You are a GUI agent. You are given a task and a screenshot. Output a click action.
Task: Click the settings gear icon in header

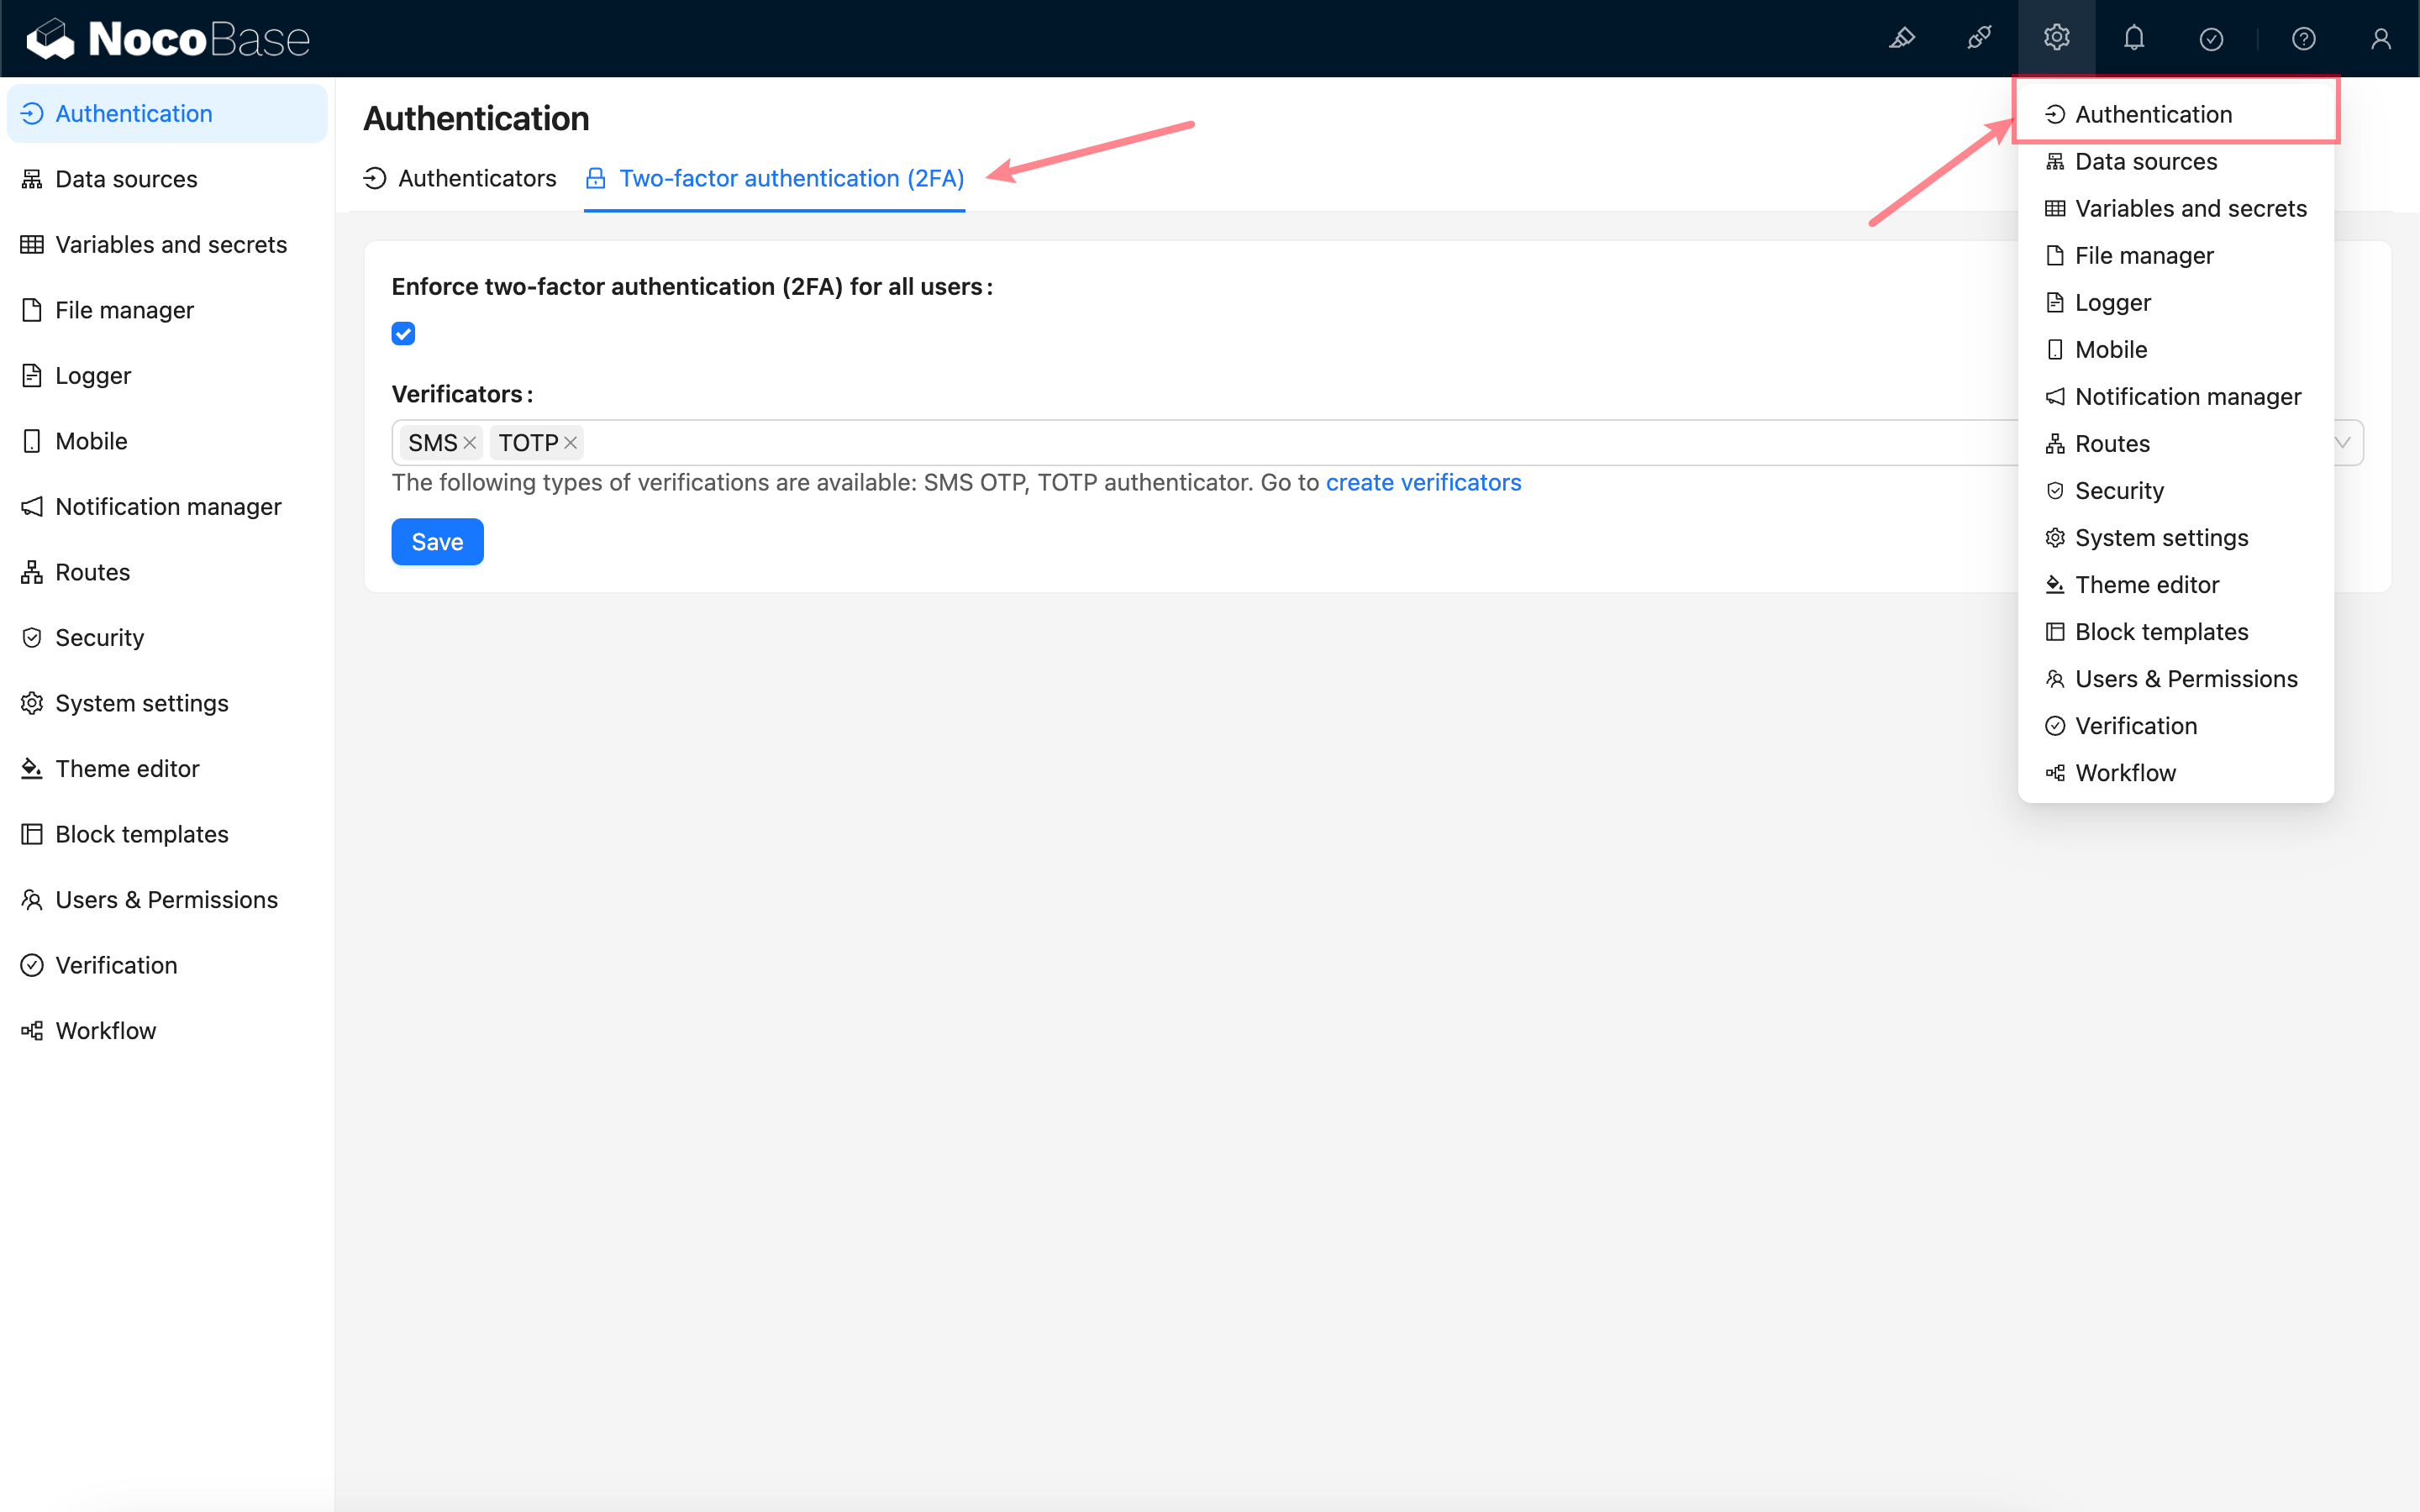point(2056,39)
